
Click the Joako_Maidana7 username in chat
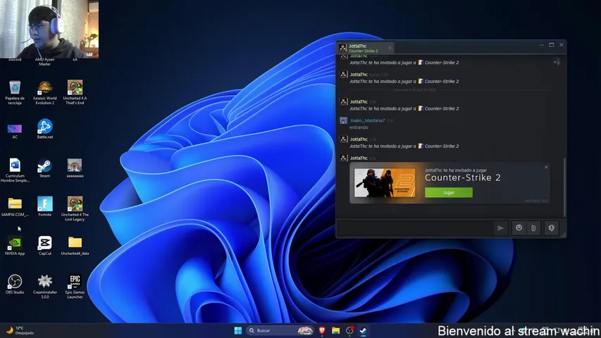click(x=367, y=120)
